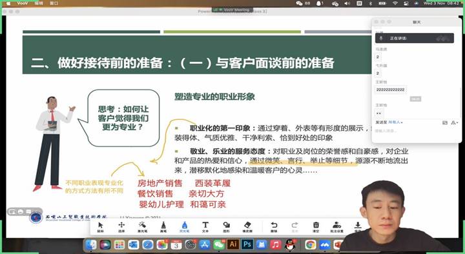Select the eraser annotation tool
The height and width of the screenshot is (254, 465).
point(247,227)
